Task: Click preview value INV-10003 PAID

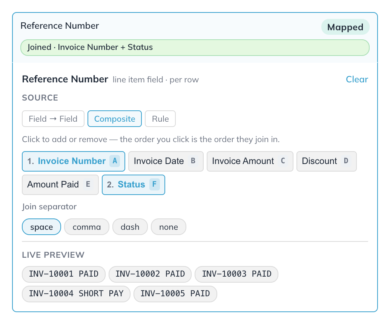Action: [x=236, y=274]
